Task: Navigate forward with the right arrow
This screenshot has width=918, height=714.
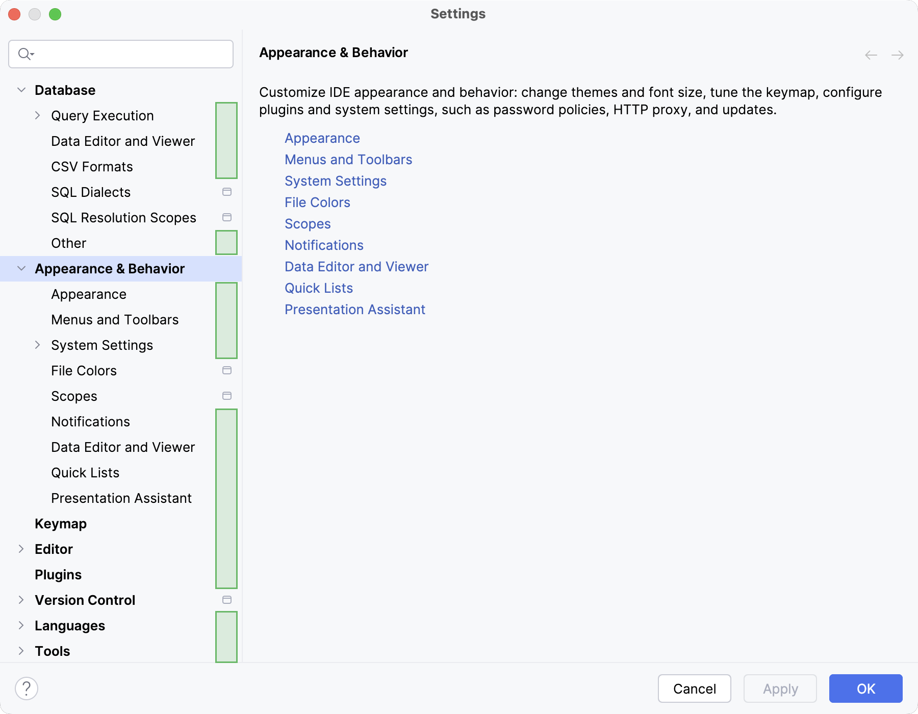Action: [898, 55]
